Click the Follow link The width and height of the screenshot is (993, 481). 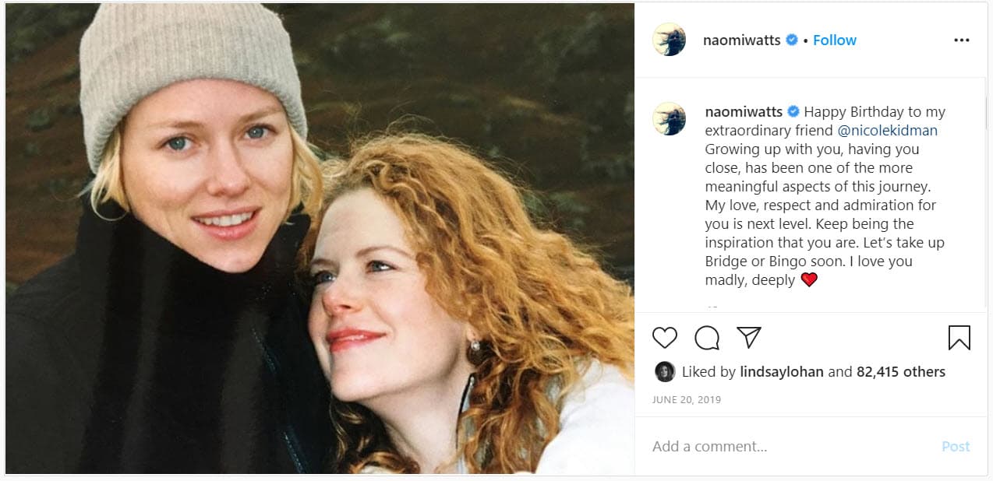(x=834, y=39)
